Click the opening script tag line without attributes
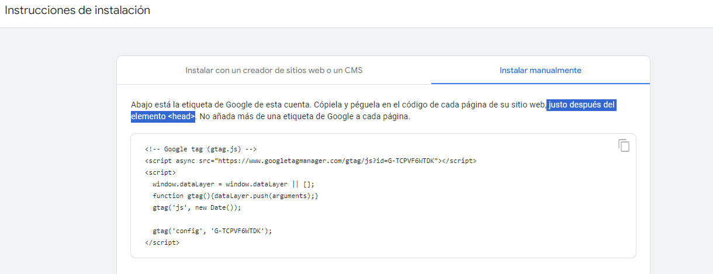This screenshot has height=274, width=713. click(160, 173)
